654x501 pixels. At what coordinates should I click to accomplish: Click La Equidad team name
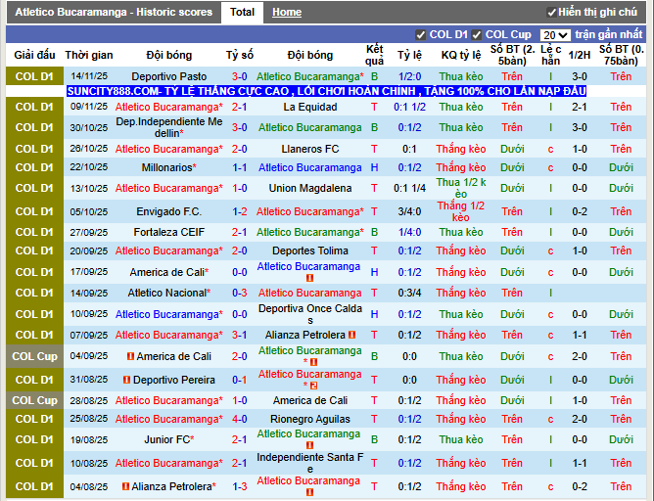coord(309,107)
